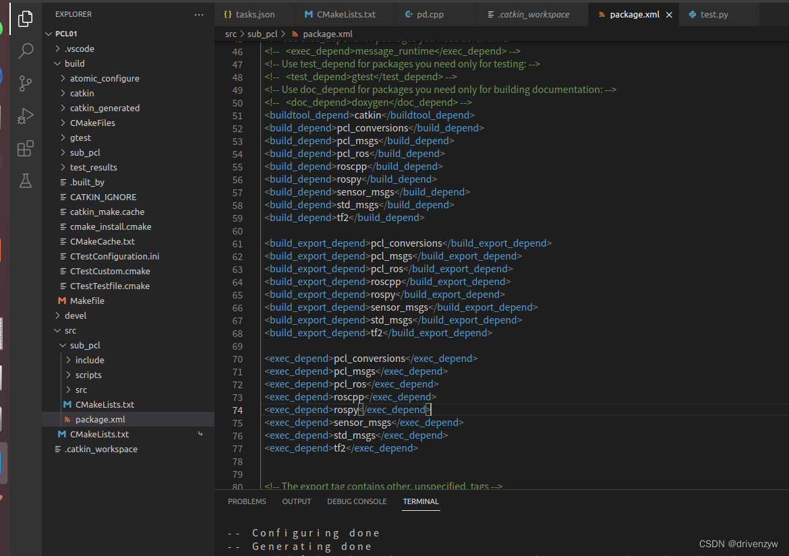Open the Extensions view
This screenshot has width=789, height=556.
(25, 148)
